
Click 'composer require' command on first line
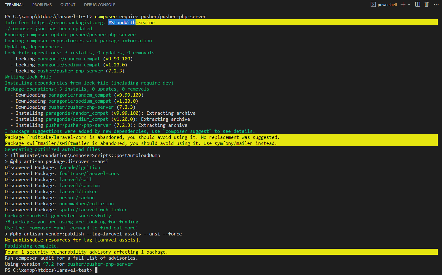click(116, 17)
